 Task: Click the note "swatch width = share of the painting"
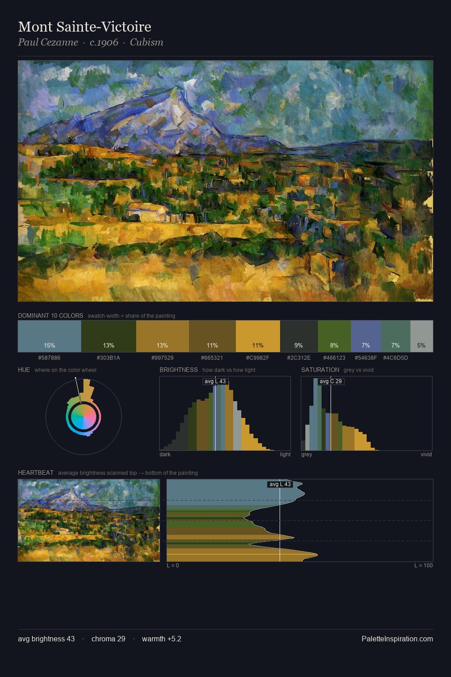click(132, 316)
